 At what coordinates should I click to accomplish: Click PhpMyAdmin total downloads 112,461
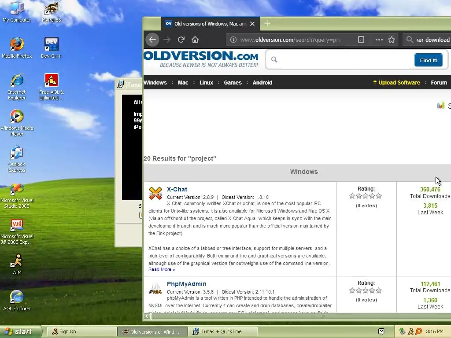[x=430, y=284]
